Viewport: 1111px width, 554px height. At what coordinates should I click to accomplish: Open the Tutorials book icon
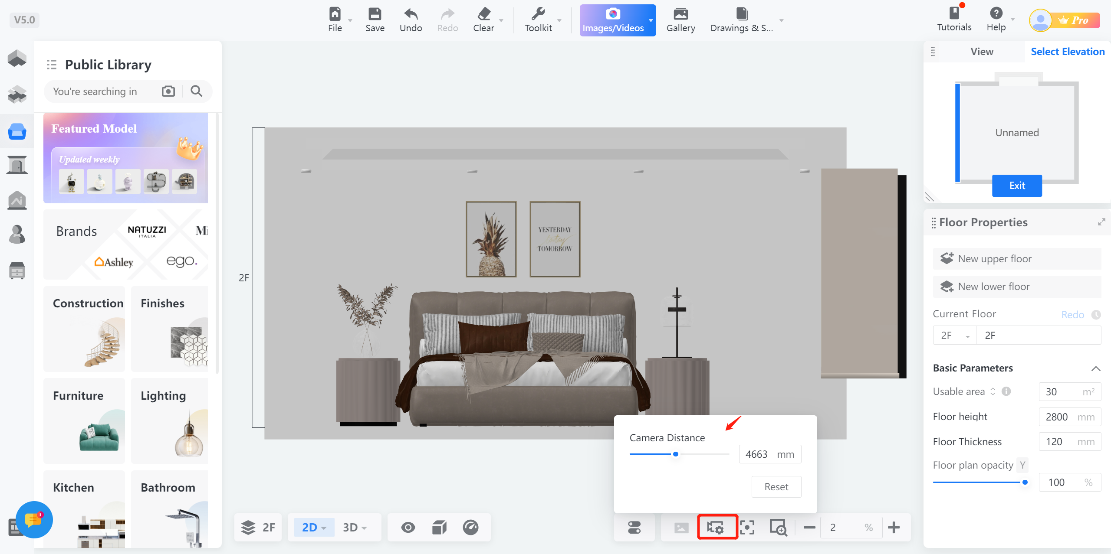point(954,14)
